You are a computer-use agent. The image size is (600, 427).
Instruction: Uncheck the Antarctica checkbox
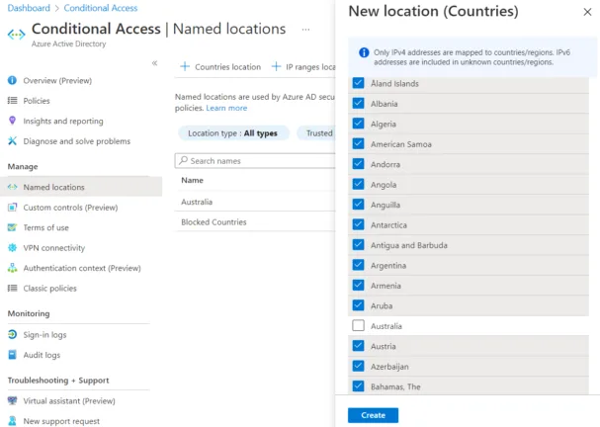(358, 224)
